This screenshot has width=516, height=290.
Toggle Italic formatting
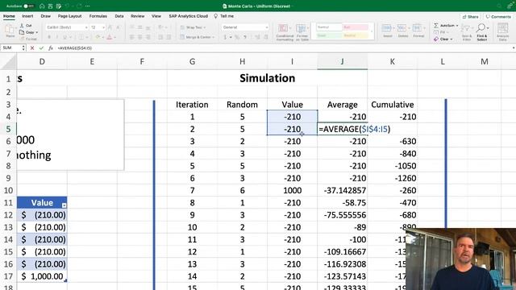click(57, 37)
